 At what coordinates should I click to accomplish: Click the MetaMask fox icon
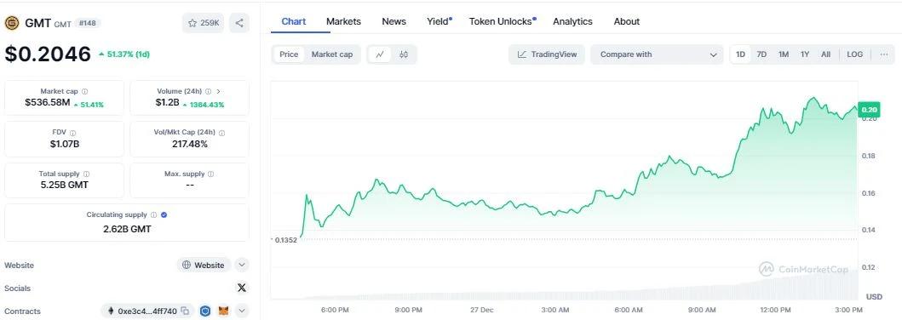pyautogui.click(x=223, y=311)
